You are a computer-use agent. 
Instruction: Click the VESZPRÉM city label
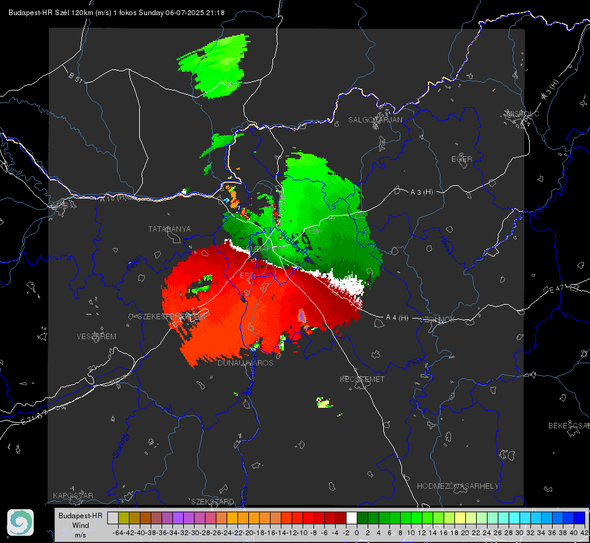[x=96, y=336]
